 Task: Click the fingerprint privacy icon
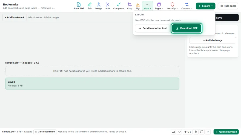pos(196,132)
